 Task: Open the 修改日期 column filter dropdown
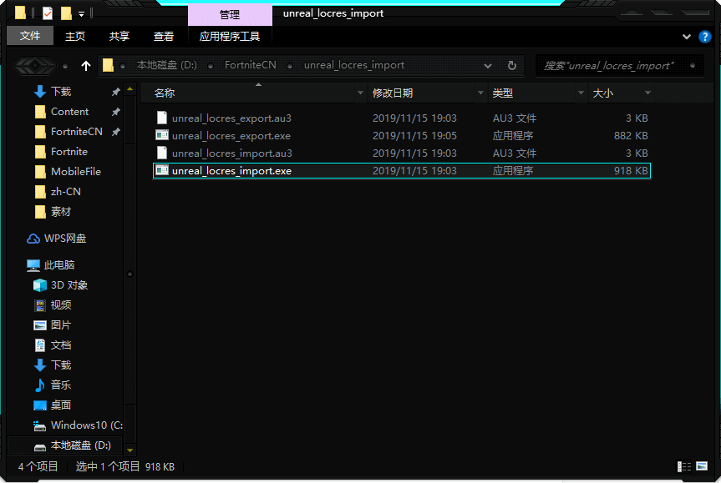coord(480,93)
